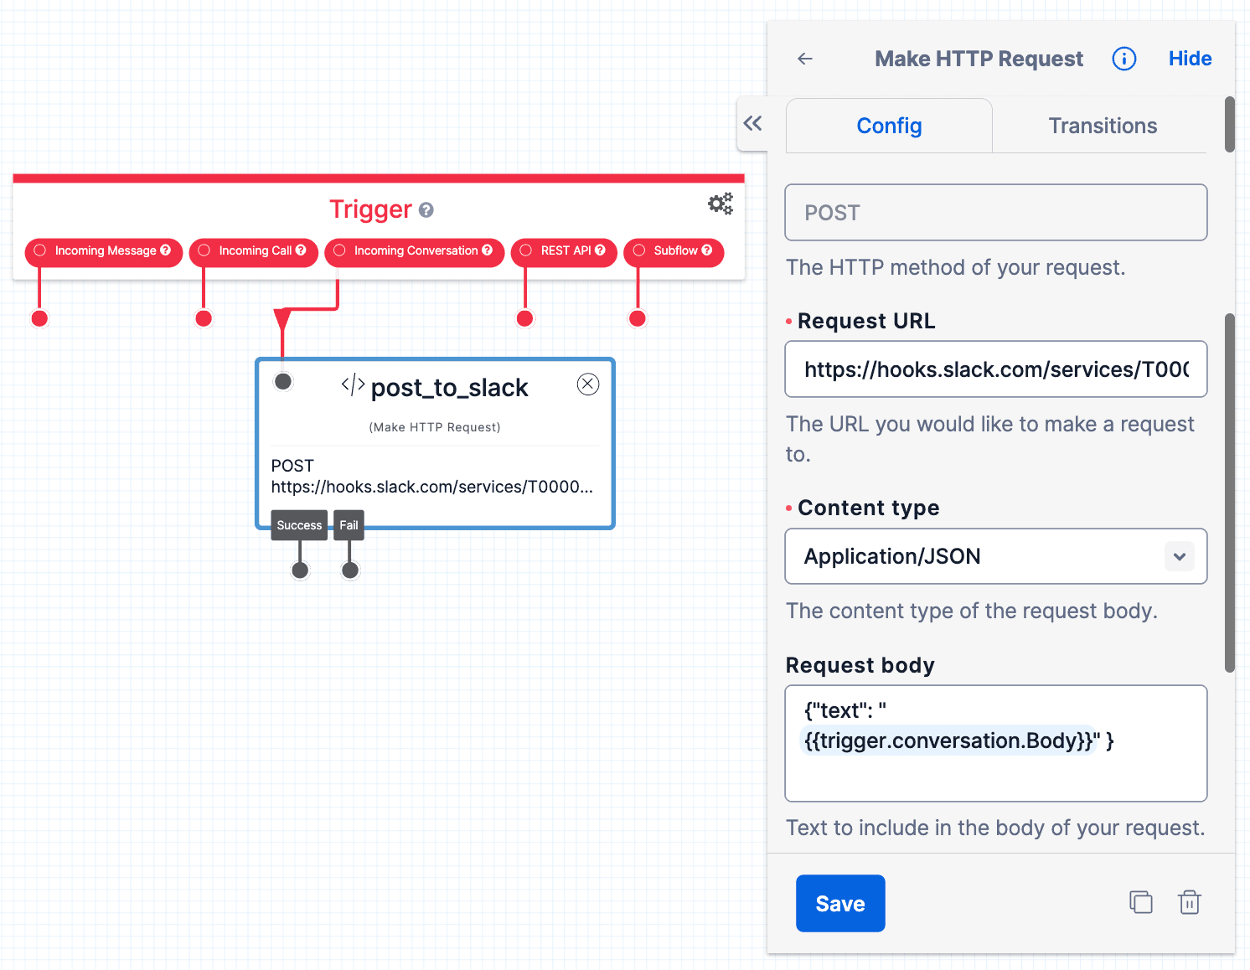Select the Config tab
The image size is (1250, 970).
point(888,125)
